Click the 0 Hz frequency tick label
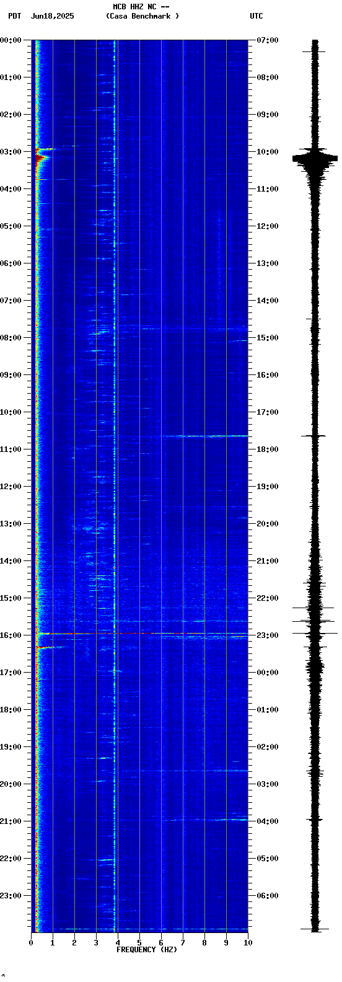 [x=31, y=943]
